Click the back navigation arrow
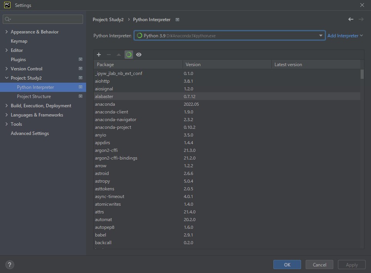The width and height of the screenshot is (371, 273). pos(351,19)
